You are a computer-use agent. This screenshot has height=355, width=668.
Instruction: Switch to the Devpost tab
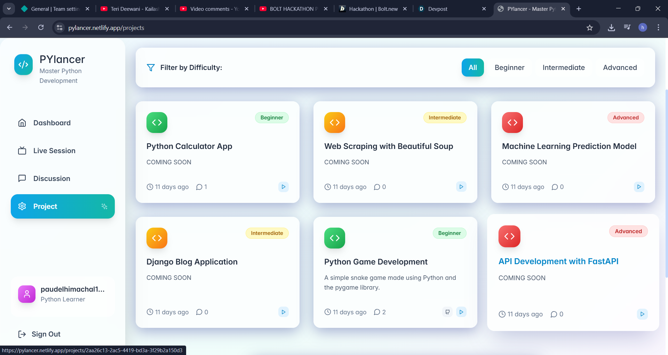pyautogui.click(x=453, y=9)
